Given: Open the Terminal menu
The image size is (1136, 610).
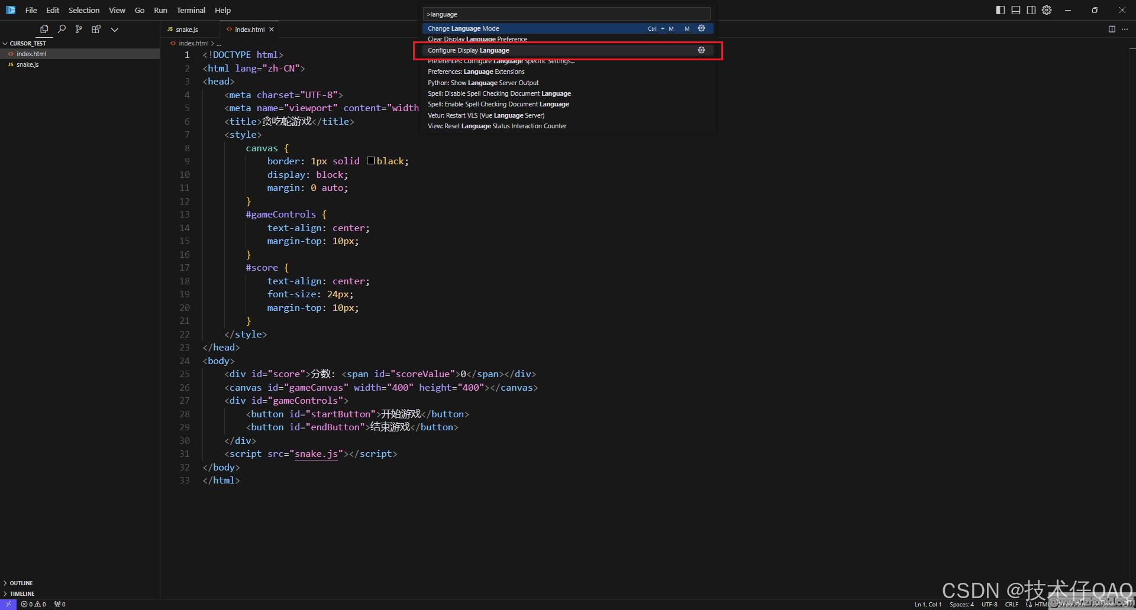Looking at the screenshot, I should coord(191,10).
